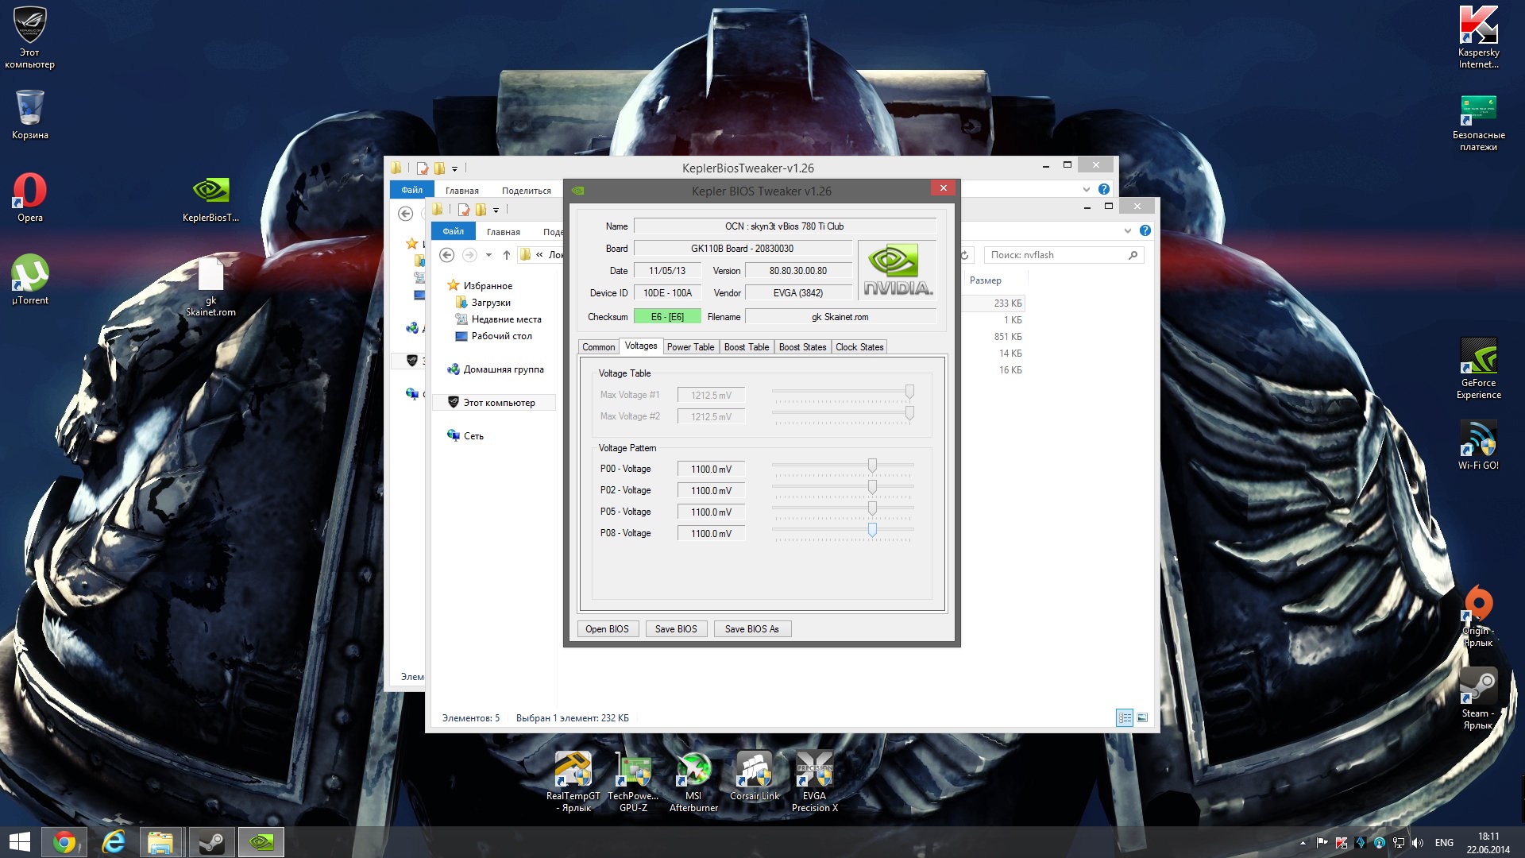Open the MSI Afterburner desktop shortcut
Image resolution: width=1525 pixels, height=858 pixels.
[693, 770]
